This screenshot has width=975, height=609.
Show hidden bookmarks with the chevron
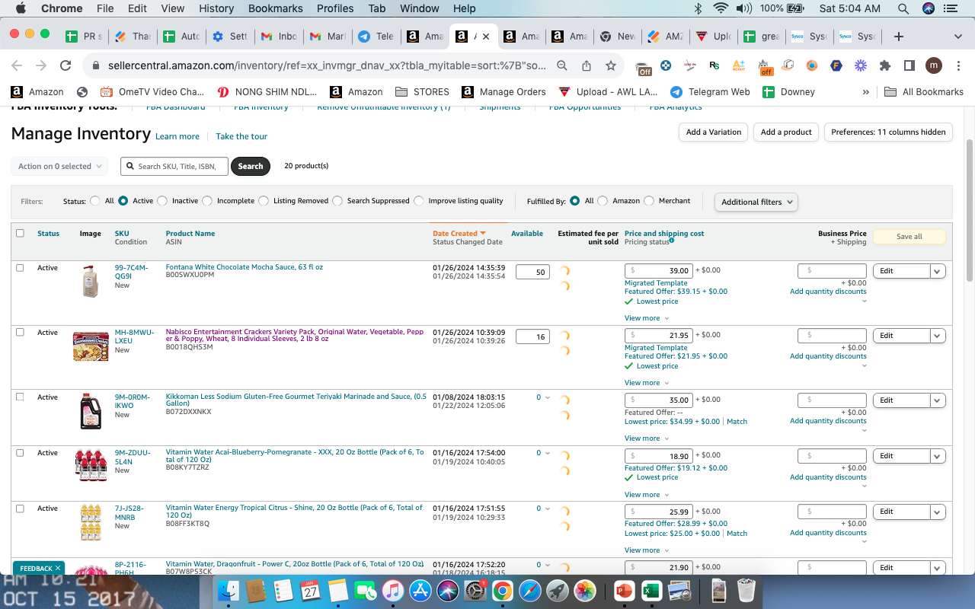tap(865, 92)
